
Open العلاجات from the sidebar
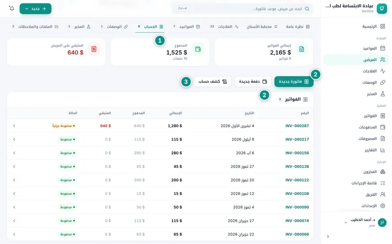click(x=356, y=71)
